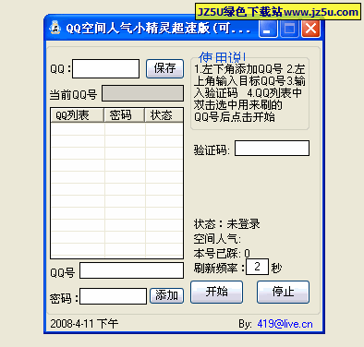Click the 刷新频率 refresh seconds box

point(257,267)
